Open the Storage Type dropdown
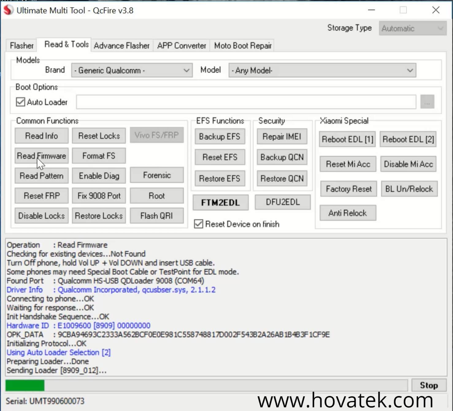This screenshot has height=411, width=453. click(413, 28)
